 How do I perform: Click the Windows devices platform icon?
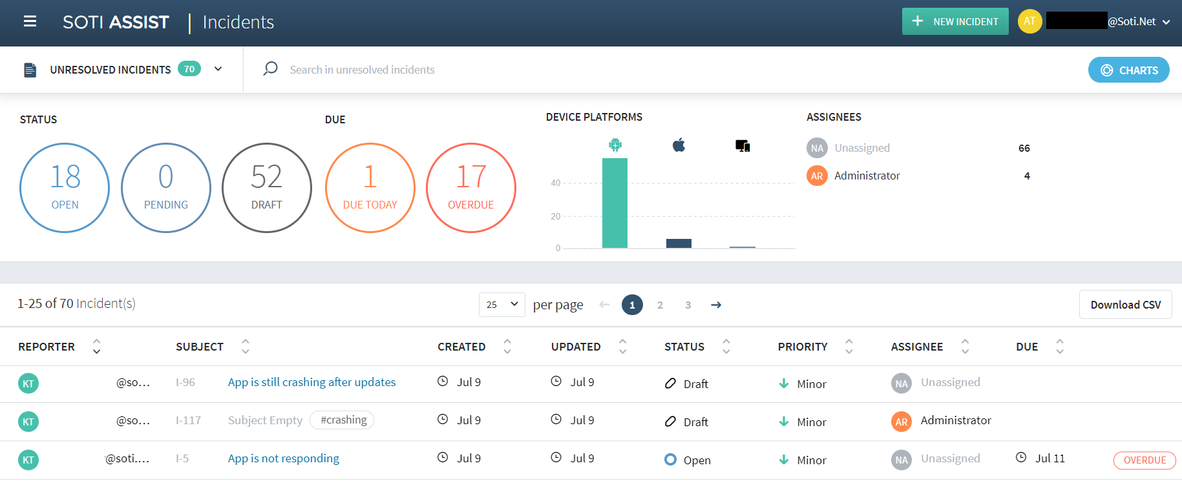click(743, 146)
